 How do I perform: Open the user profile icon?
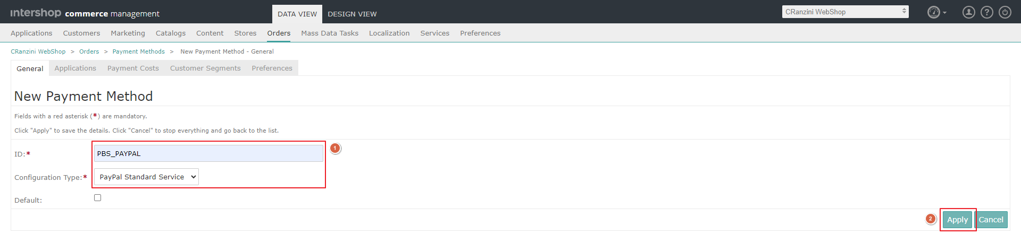[969, 12]
